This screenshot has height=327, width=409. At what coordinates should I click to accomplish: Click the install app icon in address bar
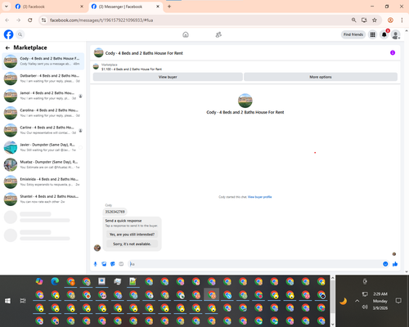point(364,20)
